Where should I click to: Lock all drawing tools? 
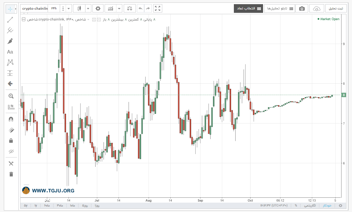click(x=11, y=141)
